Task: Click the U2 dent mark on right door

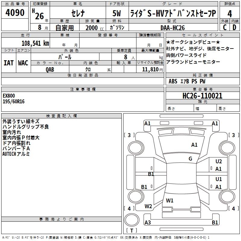Action: [x=219, y=161]
